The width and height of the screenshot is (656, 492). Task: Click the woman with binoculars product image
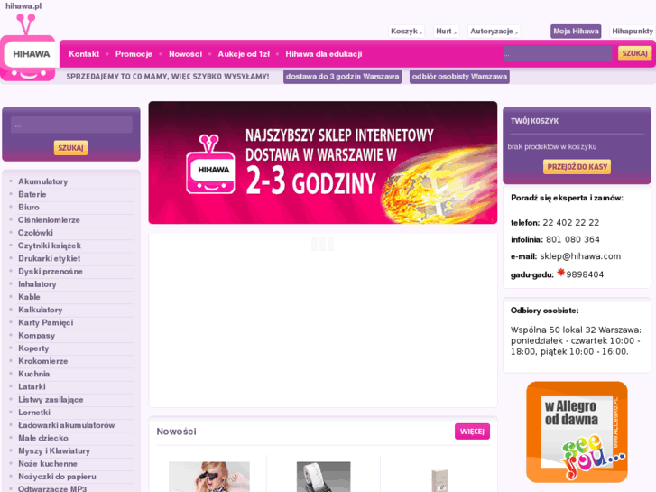[209, 477]
